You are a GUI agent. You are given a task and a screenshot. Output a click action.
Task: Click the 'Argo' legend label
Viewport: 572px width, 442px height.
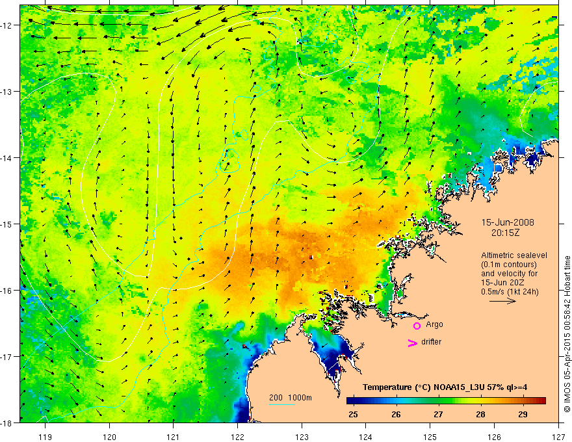click(434, 324)
